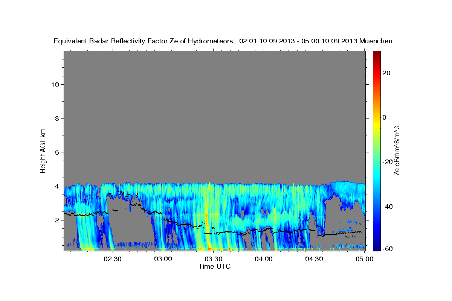Click the height tick label 10

[55, 85]
